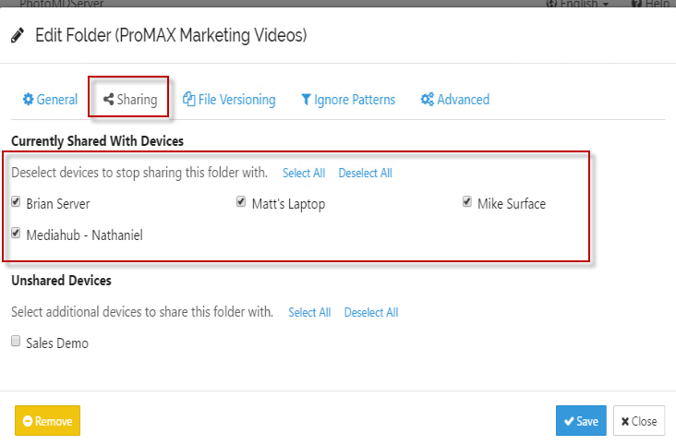This screenshot has height=445, width=676.
Task: Click the gear icon on General tab
Action: pos(28,99)
